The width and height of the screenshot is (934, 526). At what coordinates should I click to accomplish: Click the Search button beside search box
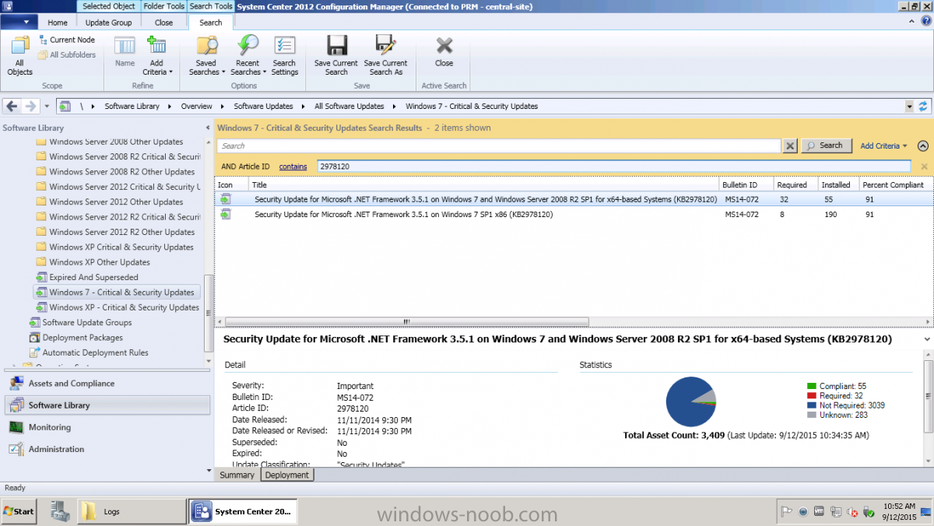(x=825, y=146)
